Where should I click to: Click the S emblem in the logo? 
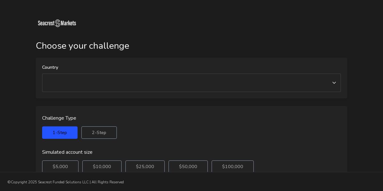point(58,23)
